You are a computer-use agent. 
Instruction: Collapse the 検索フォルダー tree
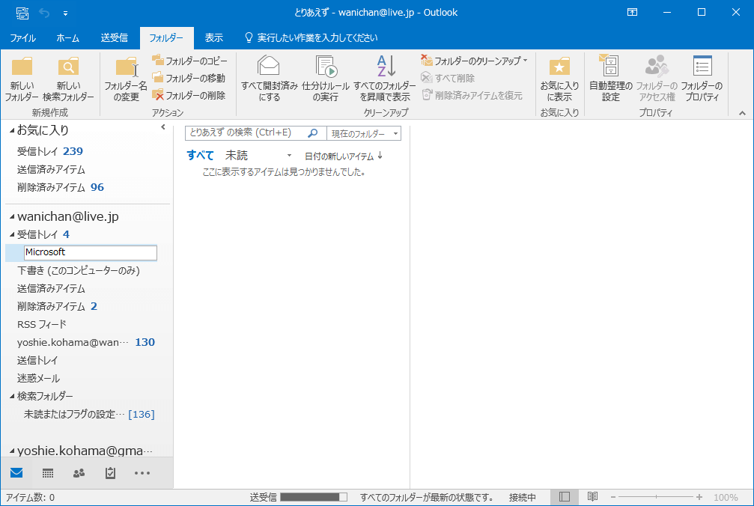pyautogui.click(x=12, y=397)
